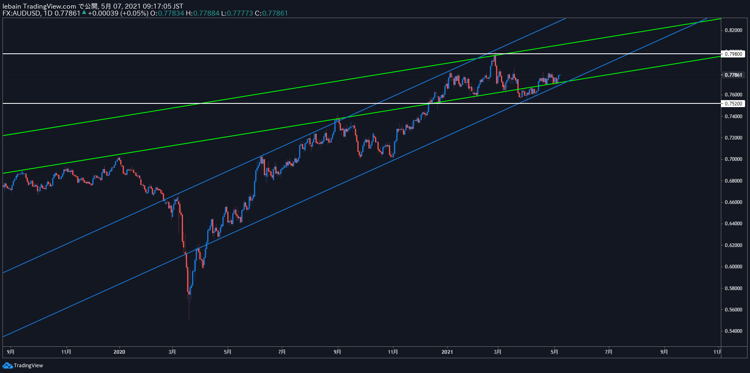The width and height of the screenshot is (750, 373).
Task: Click the TradingView cloud logo icon
Action: pyautogui.click(x=7, y=365)
